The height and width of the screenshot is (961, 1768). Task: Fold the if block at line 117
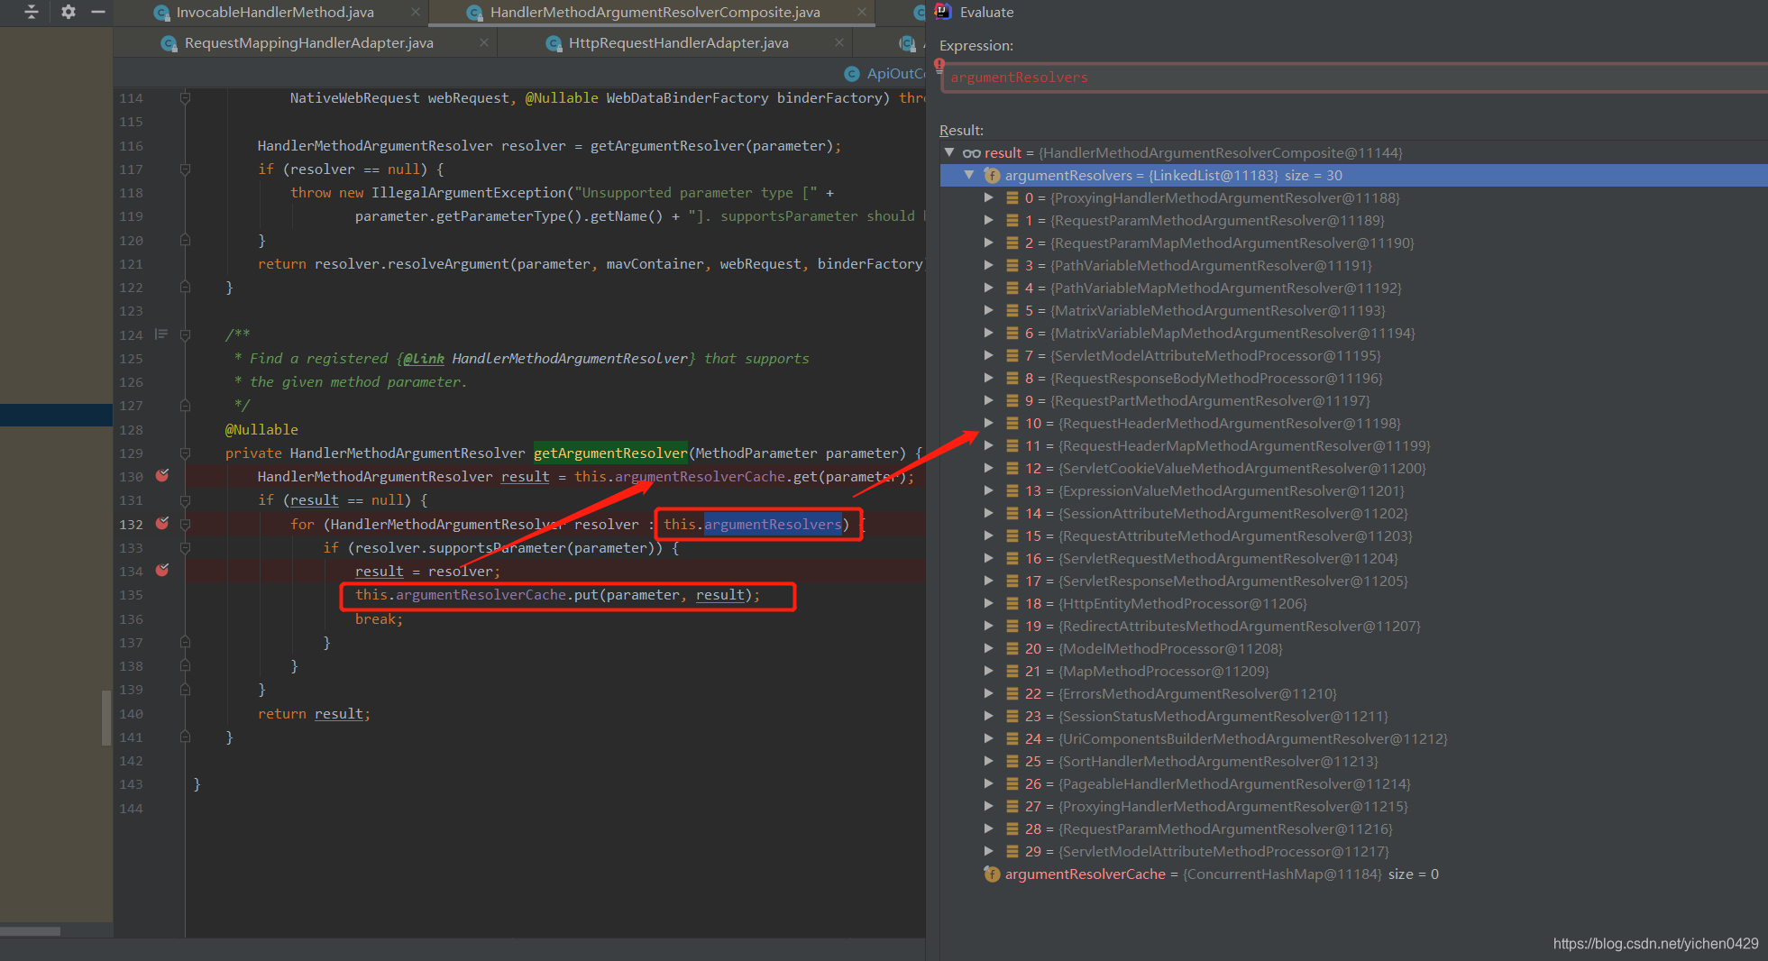pyautogui.click(x=185, y=169)
